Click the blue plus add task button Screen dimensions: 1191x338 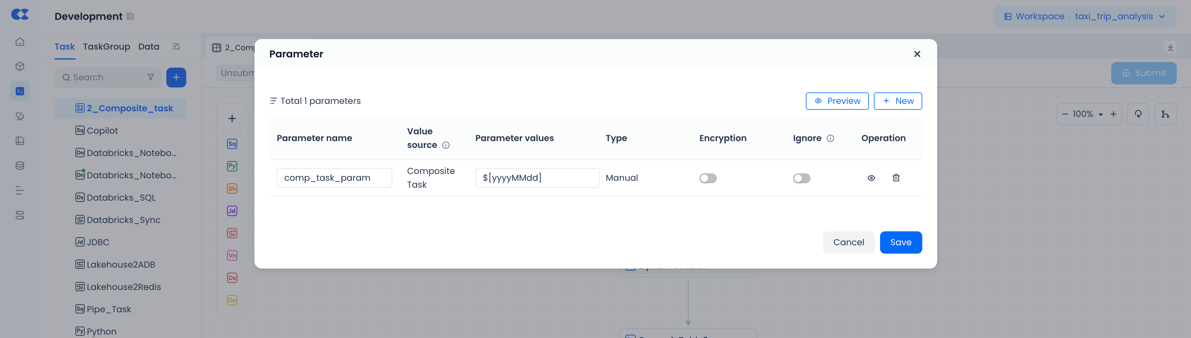point(176,78)
